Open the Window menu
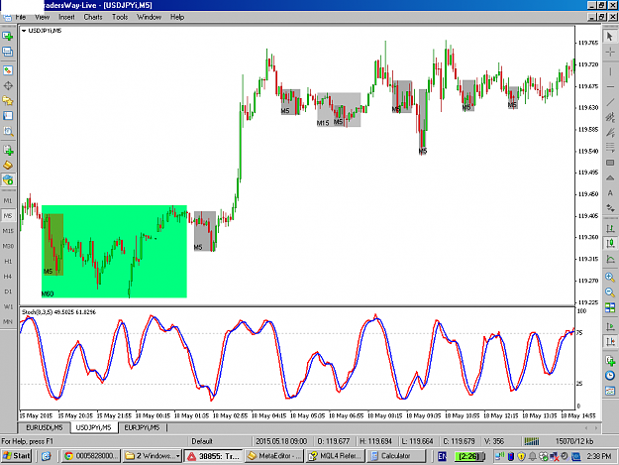Viewport: 619px width, 465px height. [x=149, y=17]
